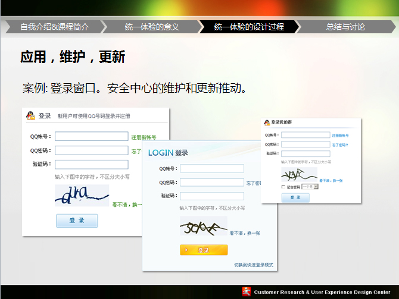The image size is (399, 299).
Task: Focus QQ帐号 field in left login window
Action: coord(92,136)
